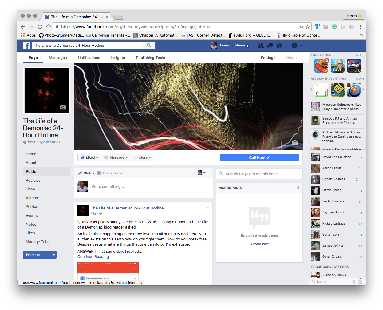The width and height of the screenshot is (383, 310).
Task: Click James profile button in Chrome
Action: (x=353, y=16)
